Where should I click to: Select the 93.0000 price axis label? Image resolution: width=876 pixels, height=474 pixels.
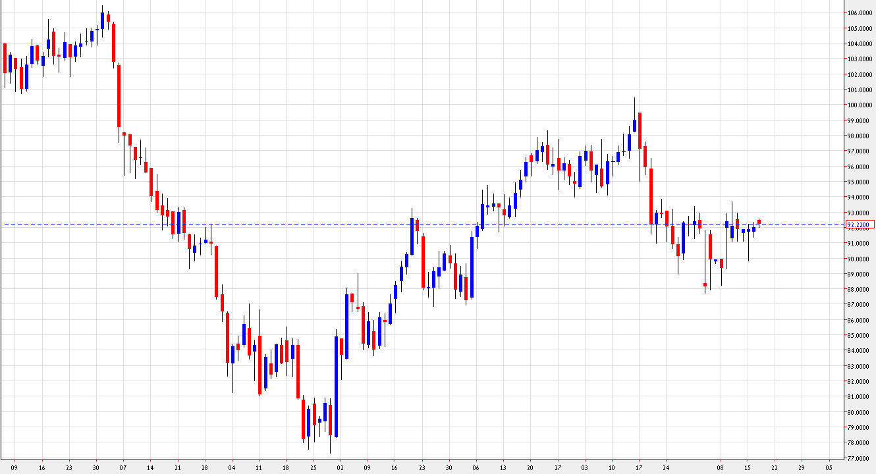pyautogui.click(x=859, y=213)
